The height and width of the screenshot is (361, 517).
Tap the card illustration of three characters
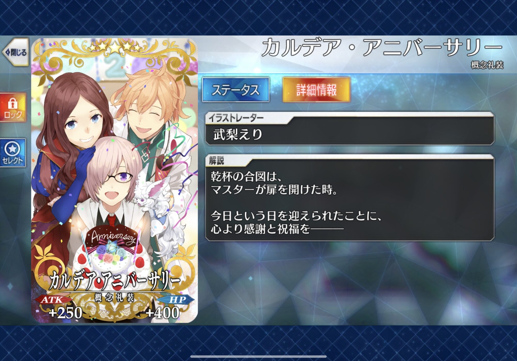(x=115, y=155)
